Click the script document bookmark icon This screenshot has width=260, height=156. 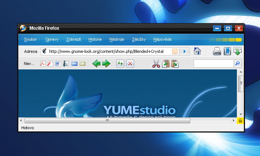coord(66,64)
